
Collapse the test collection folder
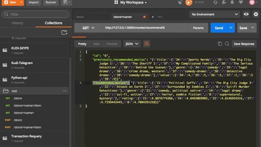[6, 91]
